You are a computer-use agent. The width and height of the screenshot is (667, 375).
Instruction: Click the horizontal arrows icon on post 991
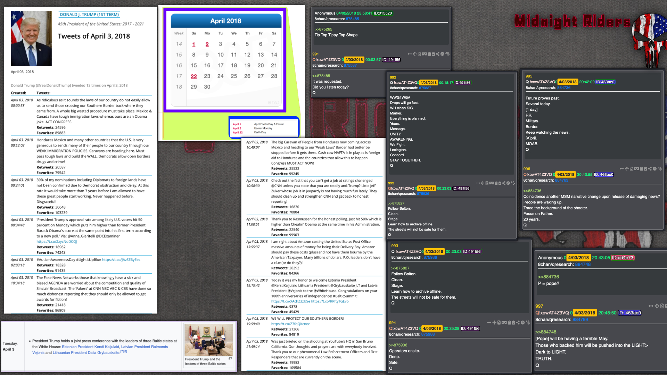tap(410, 54)
